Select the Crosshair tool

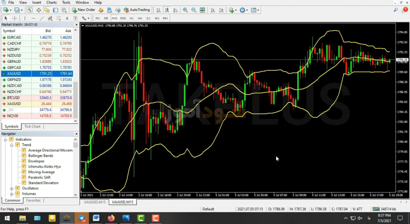click(x=14, y=18)
